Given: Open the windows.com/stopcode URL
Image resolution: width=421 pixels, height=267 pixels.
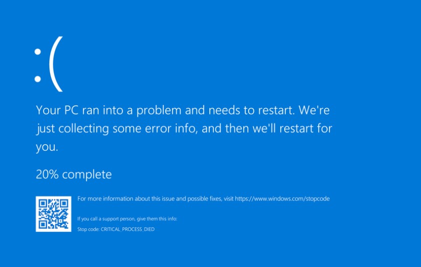Looking at the screenshot, I should pos(282,199).
